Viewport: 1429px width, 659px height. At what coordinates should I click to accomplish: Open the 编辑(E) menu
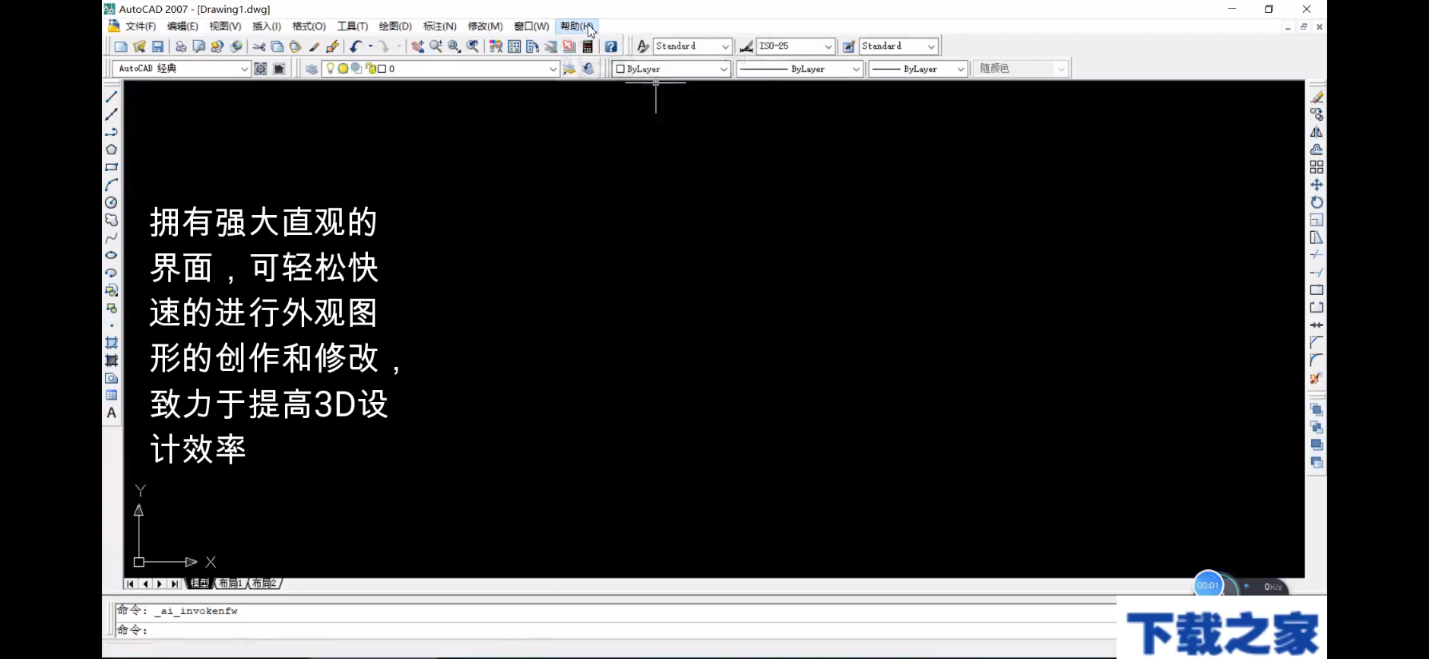[182, 26]
